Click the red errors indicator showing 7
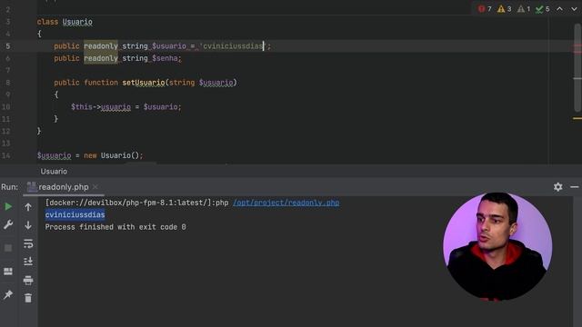The width and height of the screenshot is (582, 327). (485, 9)
